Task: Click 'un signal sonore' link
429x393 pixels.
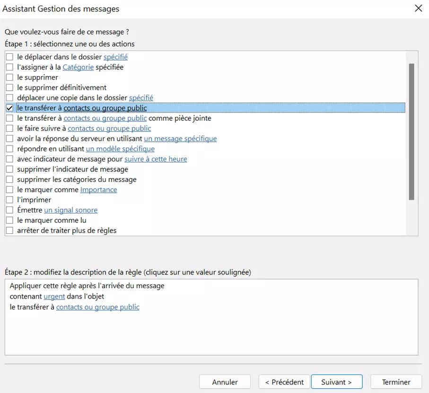Action: pyautogui.click(x=71, y=210)
